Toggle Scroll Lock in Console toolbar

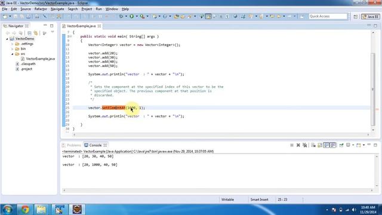[320, 145]
